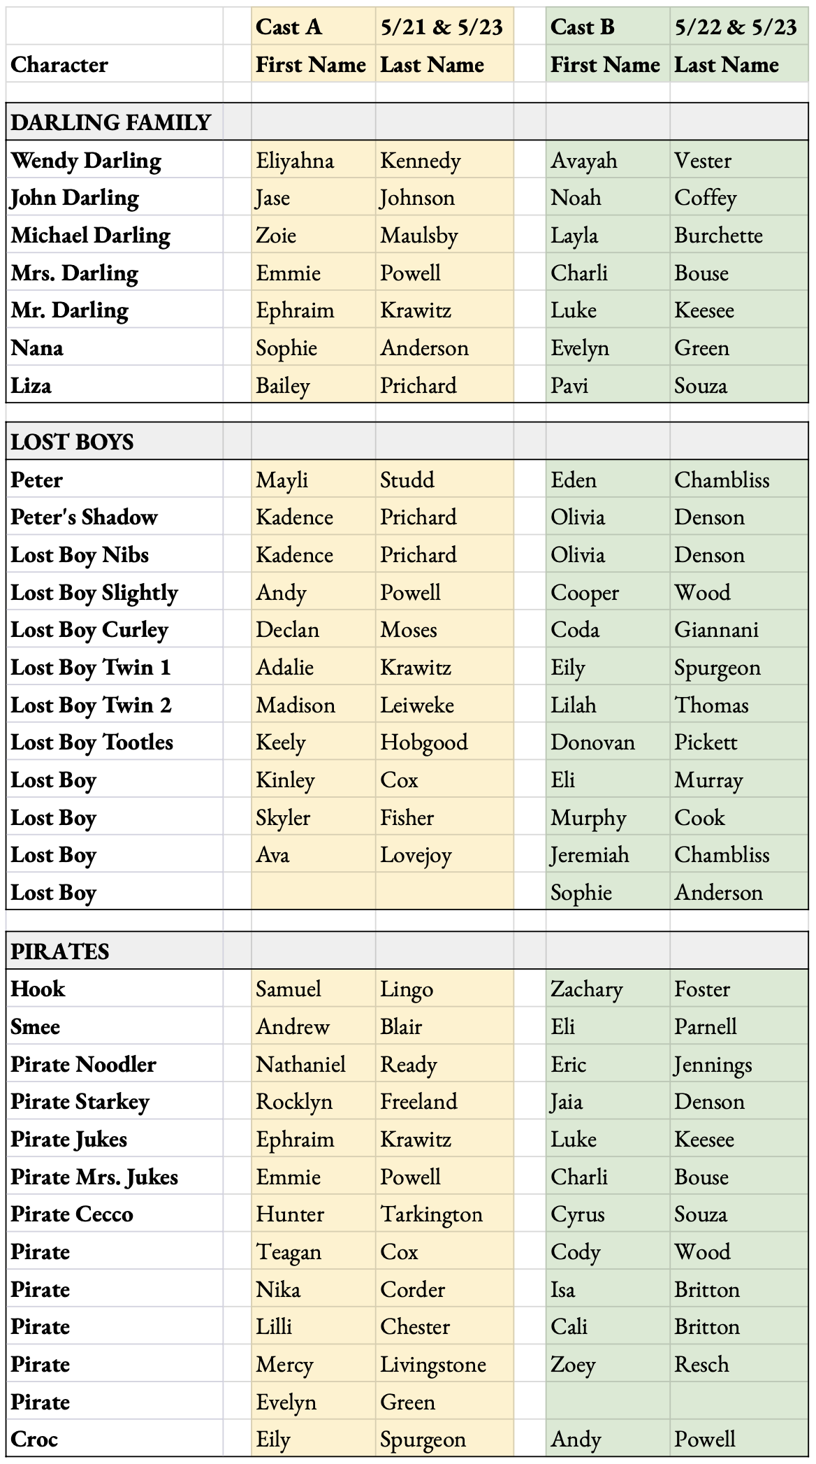The height and width of the screenshot is (1464, 816).
Task: Select the Hook character cell
Action: (x=38, y=989)
